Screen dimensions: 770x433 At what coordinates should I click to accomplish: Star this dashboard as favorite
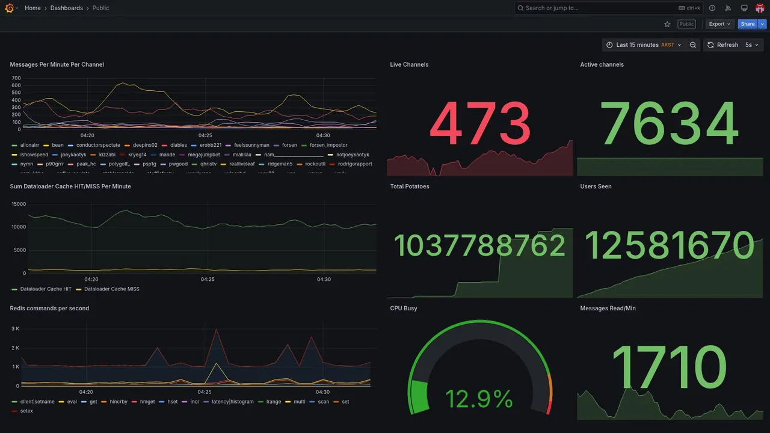(x=667, y=24)
